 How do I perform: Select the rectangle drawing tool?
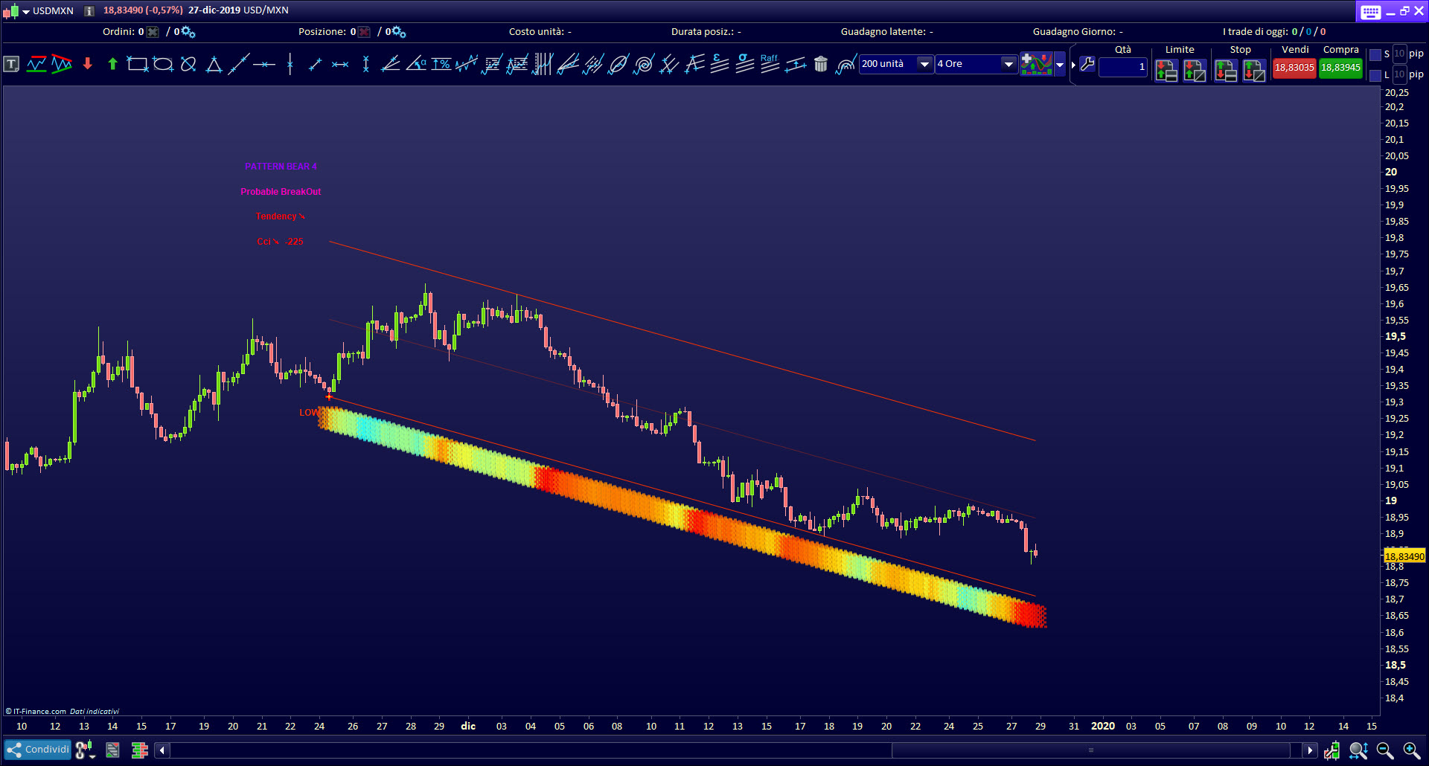tap(137, 65)
